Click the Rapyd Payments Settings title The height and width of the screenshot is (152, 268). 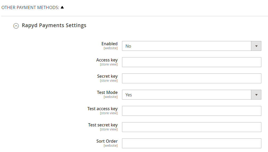[54, 25]
